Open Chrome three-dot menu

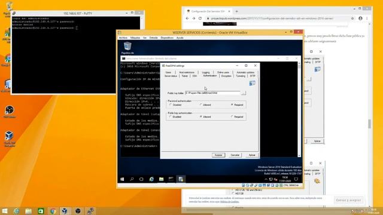[367, 19]
